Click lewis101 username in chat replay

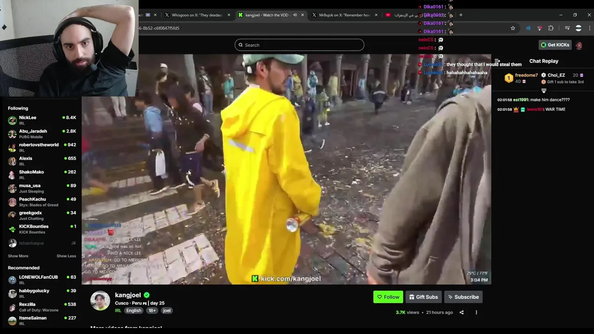pos(535,109)
